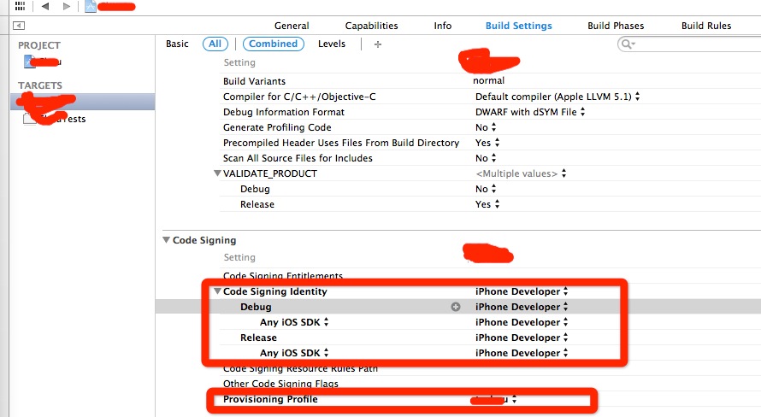Open the General tab
This screenshot has width=761, height=417.
[x=292, y=26]
